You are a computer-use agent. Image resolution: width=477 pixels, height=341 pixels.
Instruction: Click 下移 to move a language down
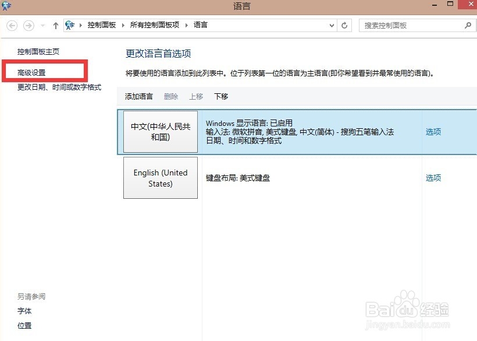point(220,96)
